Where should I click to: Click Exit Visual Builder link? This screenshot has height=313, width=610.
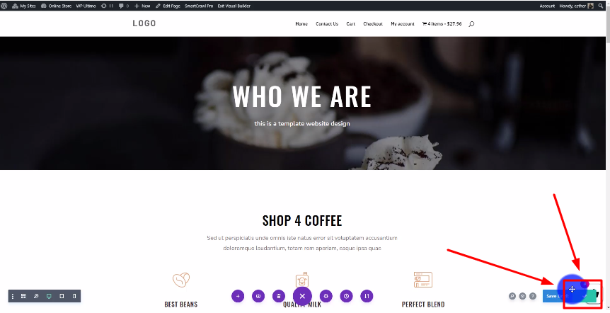(234, 6)
